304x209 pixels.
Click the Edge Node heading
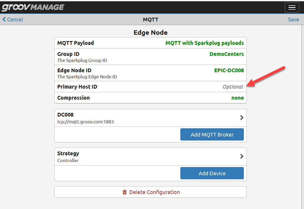pyautogui.click(x=151, y=33)
